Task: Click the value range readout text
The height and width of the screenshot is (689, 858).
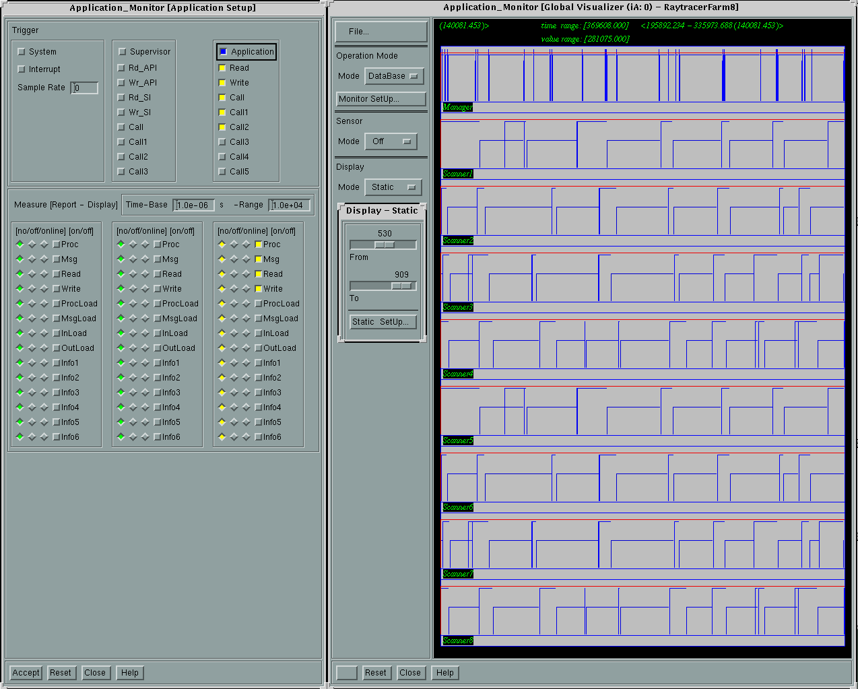Action: (585, 39)
